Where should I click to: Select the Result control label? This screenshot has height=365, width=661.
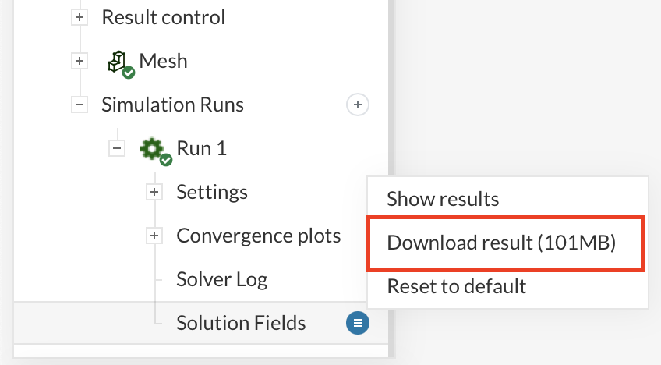click(x=163, y=17)
